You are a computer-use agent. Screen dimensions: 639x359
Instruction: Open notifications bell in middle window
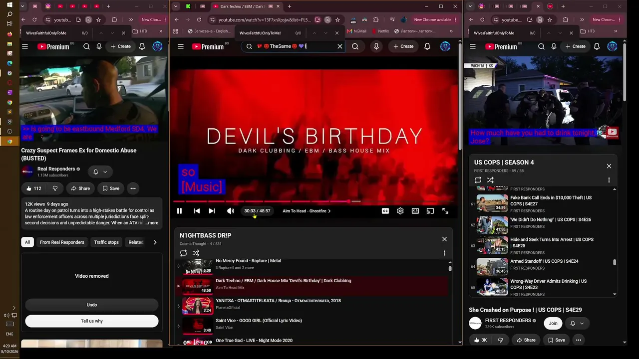click(x=427, y=46)
